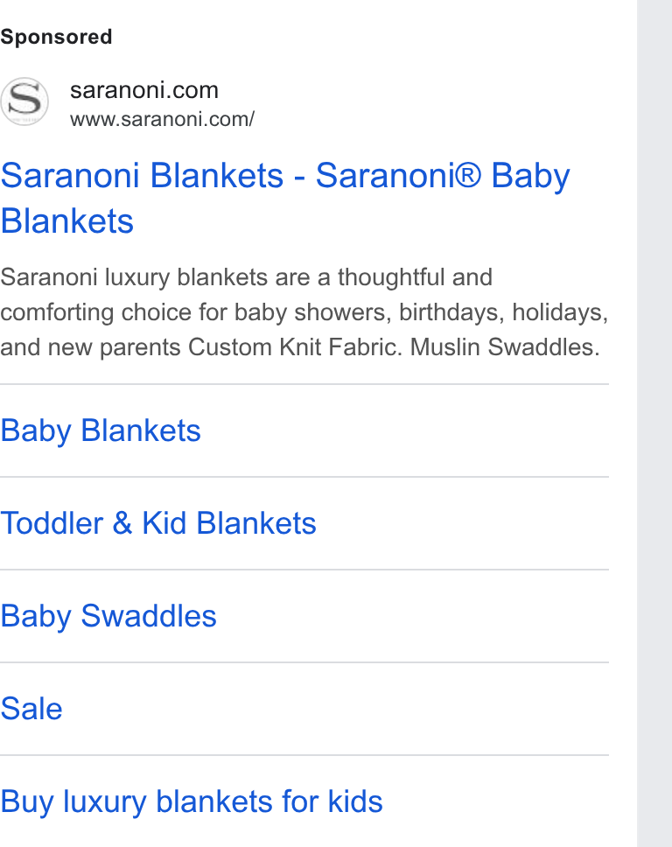
Task: Click "Saranoni® Baby" in the headline
Action: click(x=443, y=176)
